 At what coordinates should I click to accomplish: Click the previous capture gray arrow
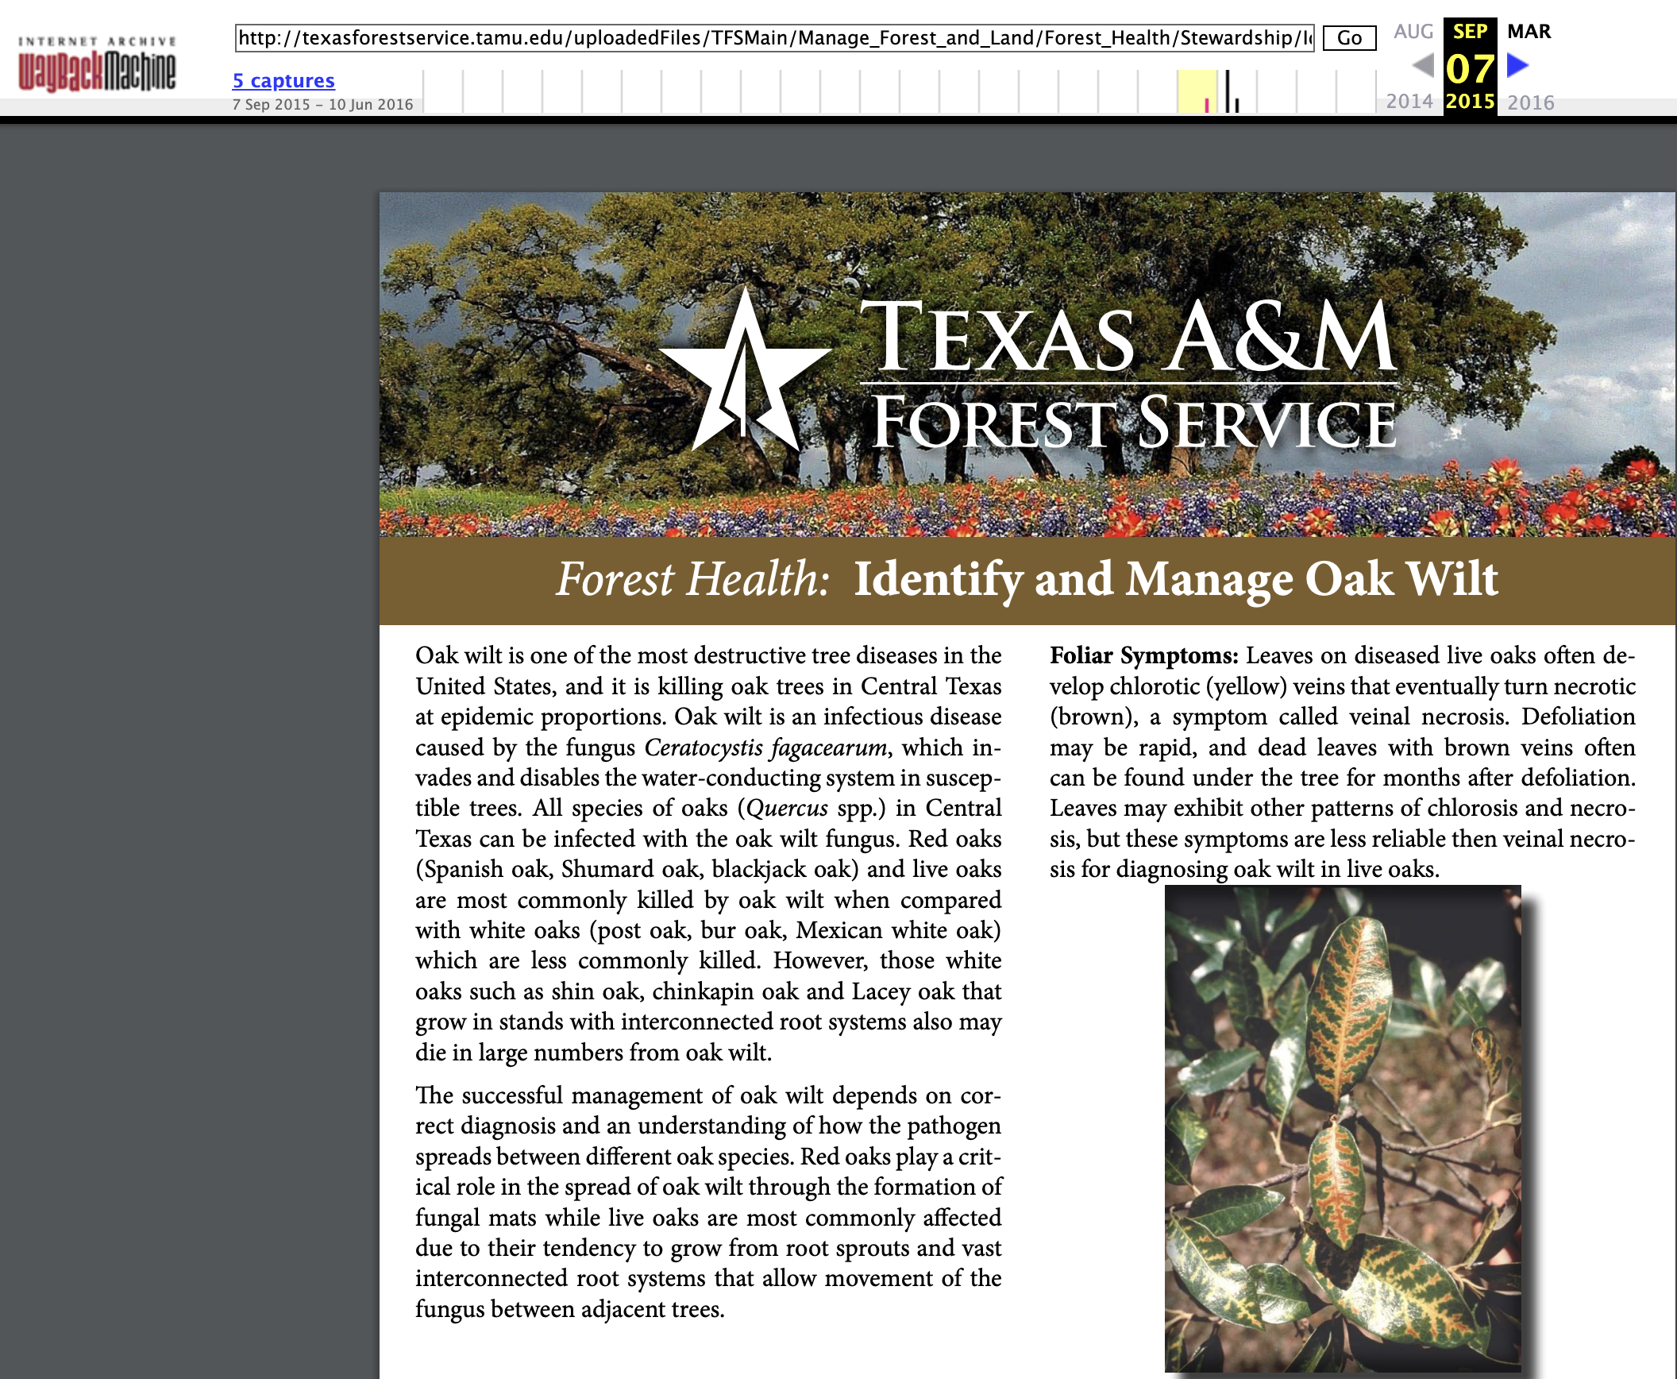click(1423, 65)
